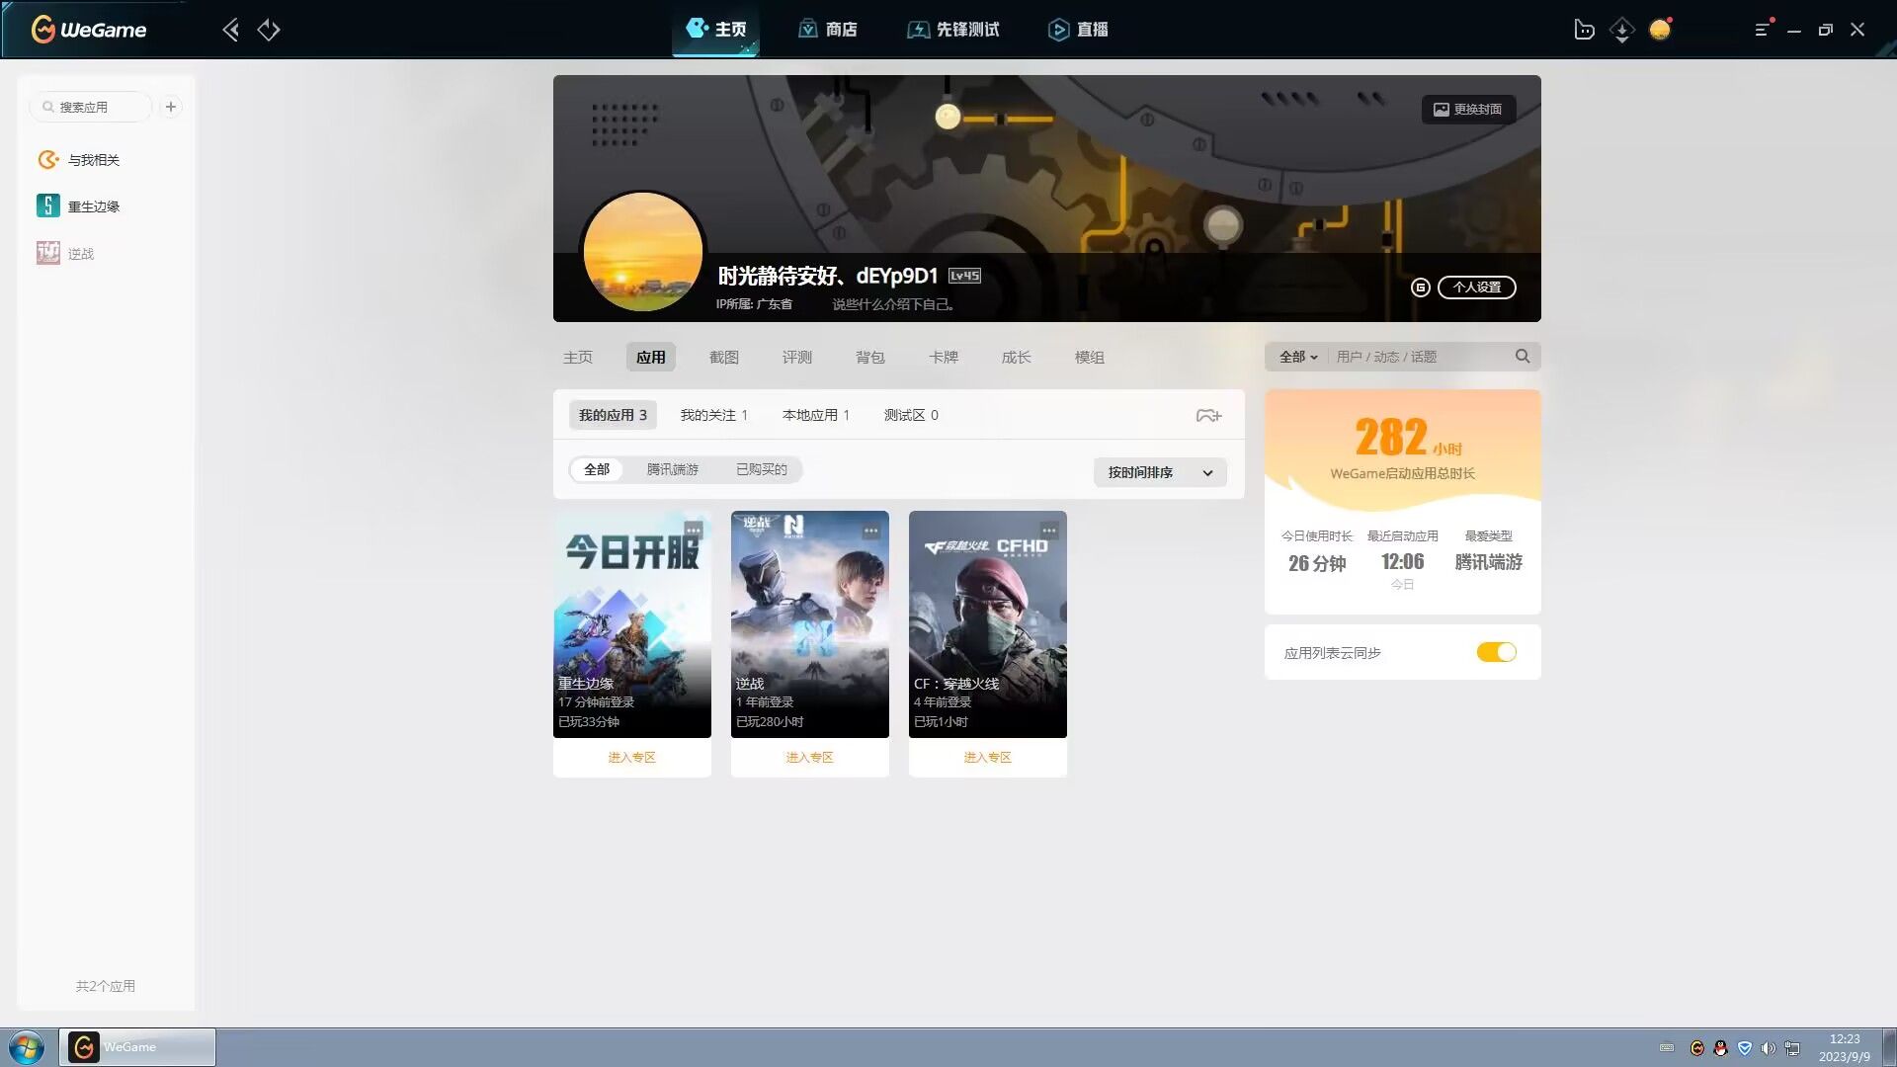1897x1067 pixels.
Task: Click the add game controller icon
Action: (x=1208, y=416)
